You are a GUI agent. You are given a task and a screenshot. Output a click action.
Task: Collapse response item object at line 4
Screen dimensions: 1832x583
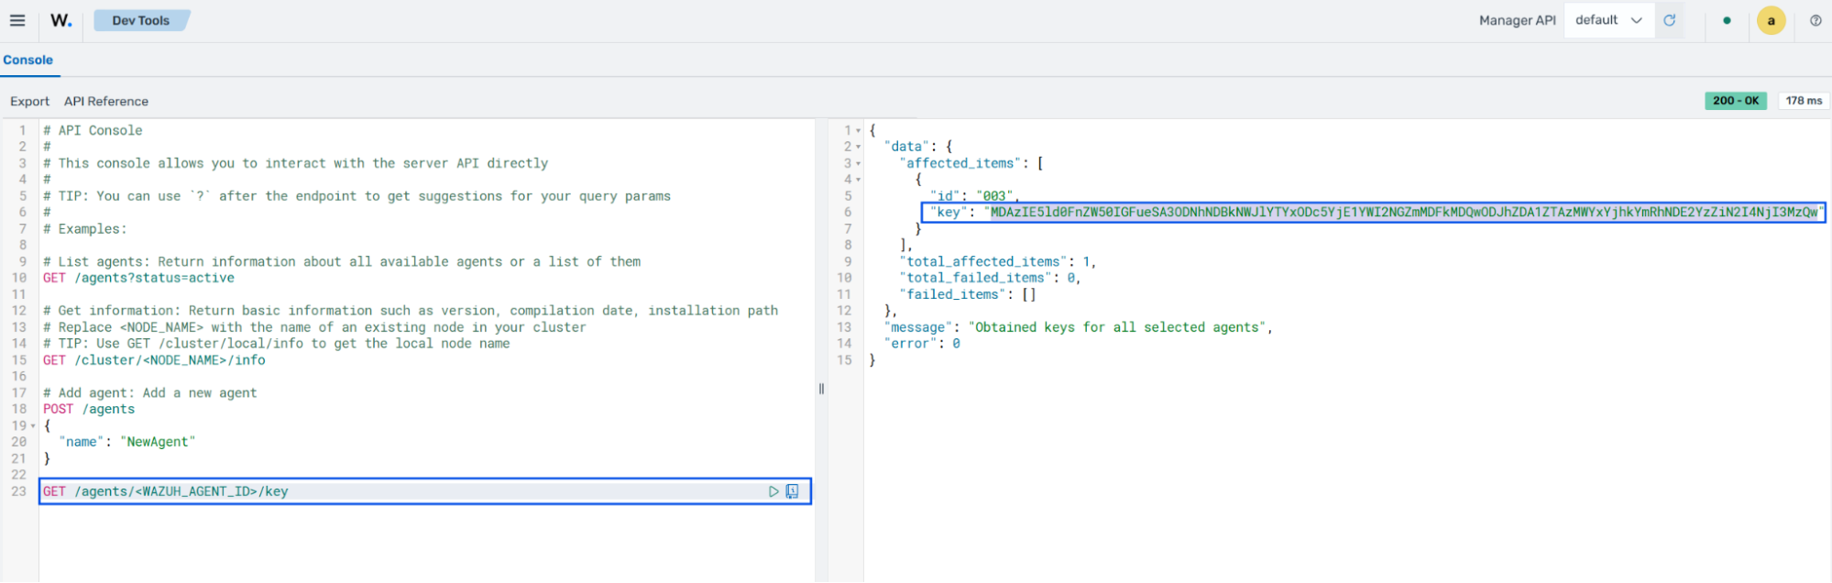[858, 181]
